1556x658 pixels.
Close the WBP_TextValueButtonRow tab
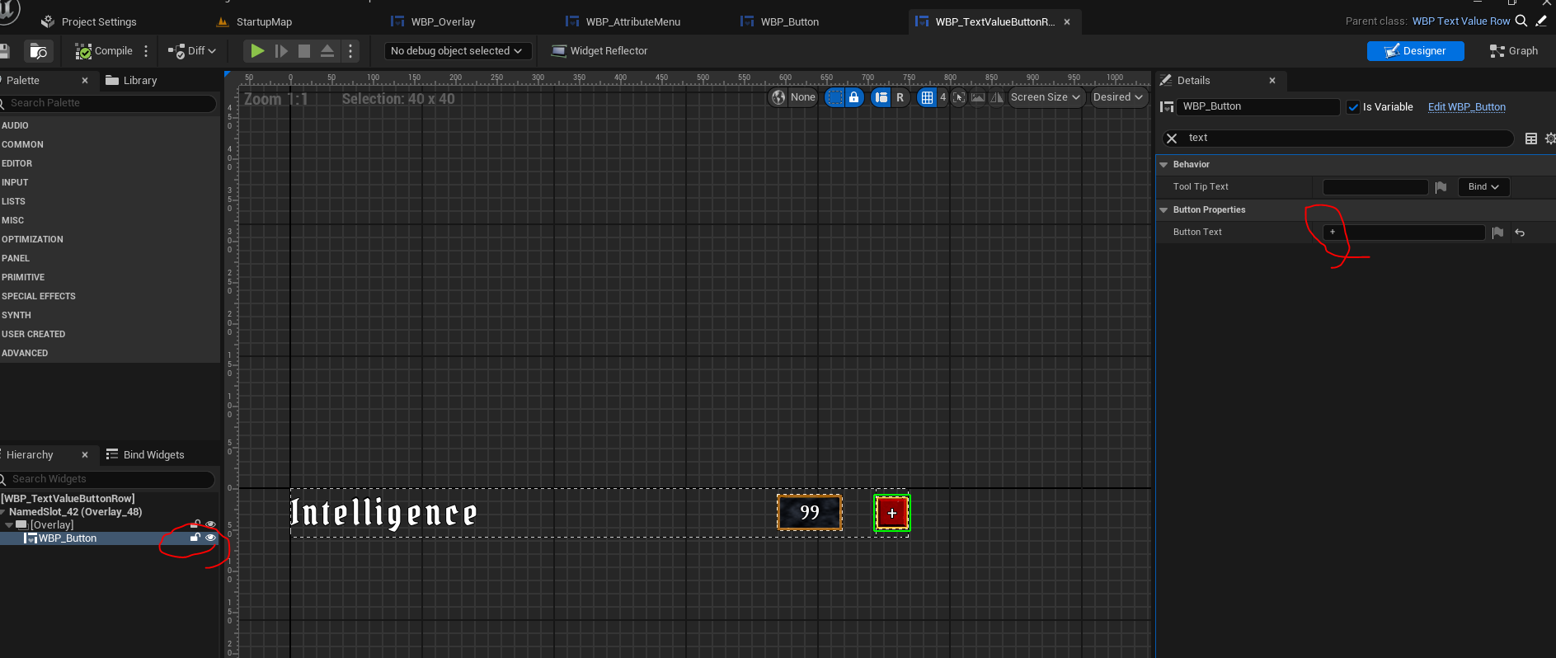coord(1067,22)
